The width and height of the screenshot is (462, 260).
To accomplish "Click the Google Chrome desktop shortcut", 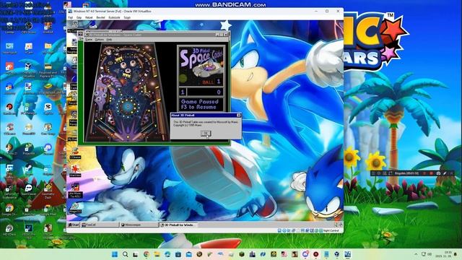I will tap(9, 210).
